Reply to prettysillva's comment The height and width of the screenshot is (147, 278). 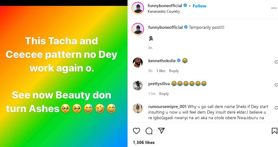pos(164,94)
